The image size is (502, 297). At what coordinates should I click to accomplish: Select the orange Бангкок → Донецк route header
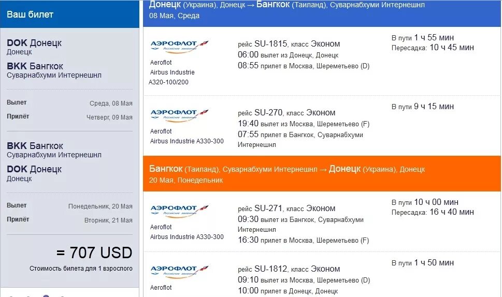tap(322, 174)
